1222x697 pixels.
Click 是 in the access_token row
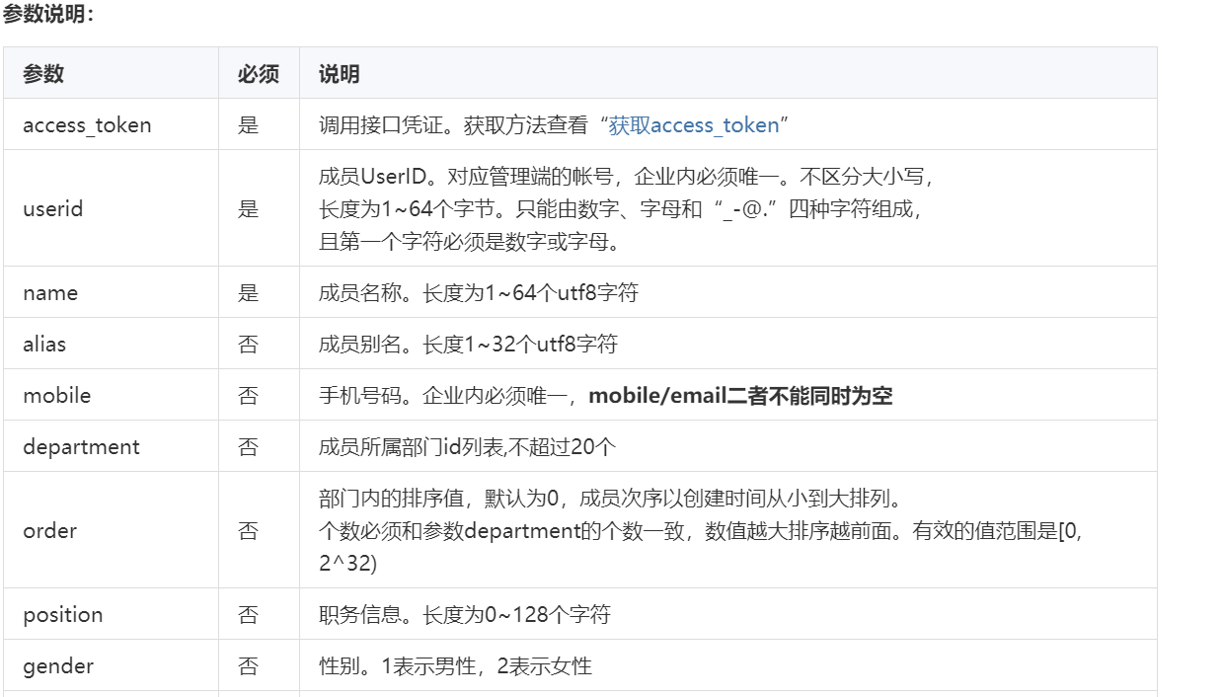click(x=249, y=125)
